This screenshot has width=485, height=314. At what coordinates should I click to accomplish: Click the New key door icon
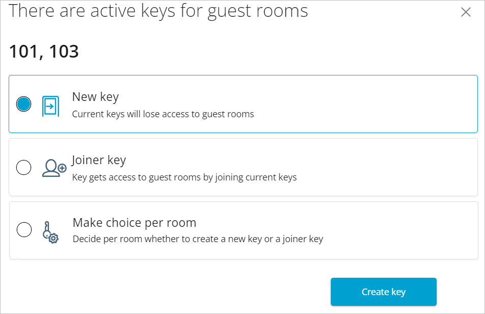click(x=50, y=105)
